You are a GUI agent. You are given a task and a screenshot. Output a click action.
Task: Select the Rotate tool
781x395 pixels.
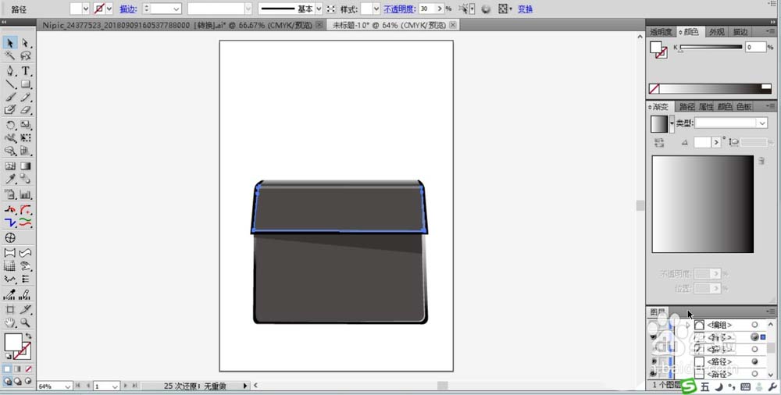pyautogui.click(x=9, y=125)
